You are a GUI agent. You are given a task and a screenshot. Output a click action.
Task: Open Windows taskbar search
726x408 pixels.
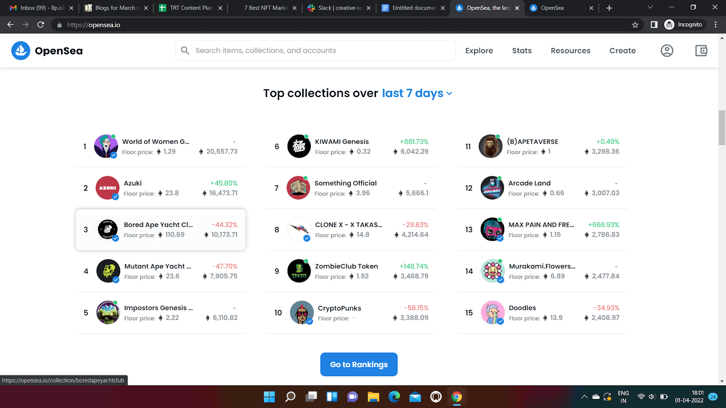tap(290, 397)
